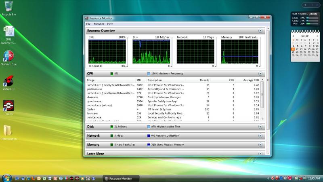Select the perfmon.exe process row
323x182 pixels.
pos(173,89)
